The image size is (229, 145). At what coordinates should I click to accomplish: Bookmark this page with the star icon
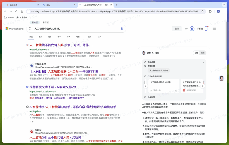[202, 11]
